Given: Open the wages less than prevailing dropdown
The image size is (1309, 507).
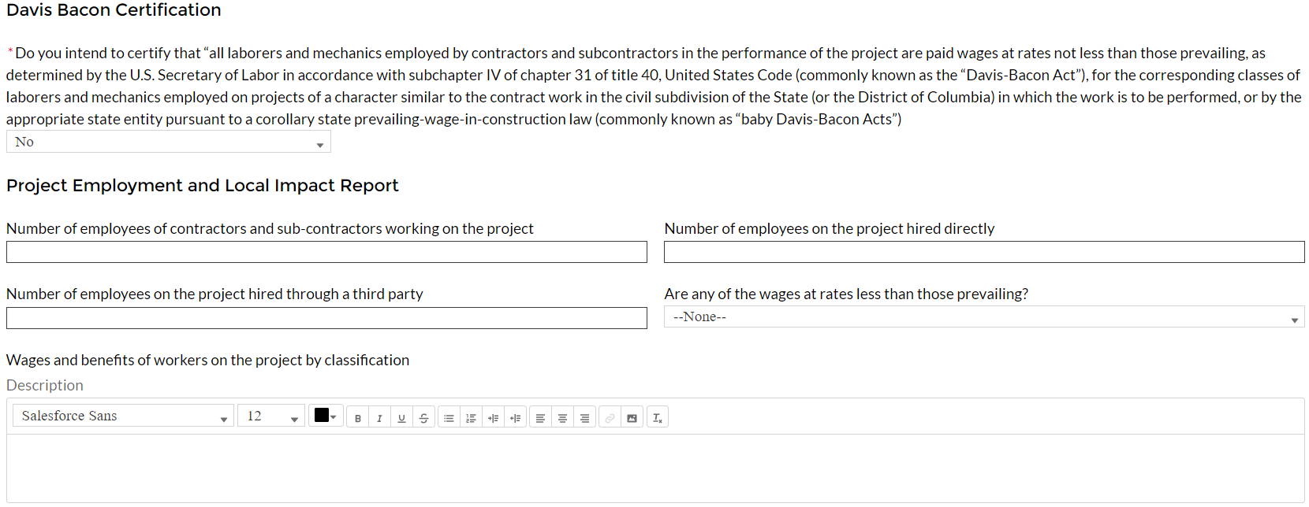Looking at the screenshot, I should tap(983, 317).
